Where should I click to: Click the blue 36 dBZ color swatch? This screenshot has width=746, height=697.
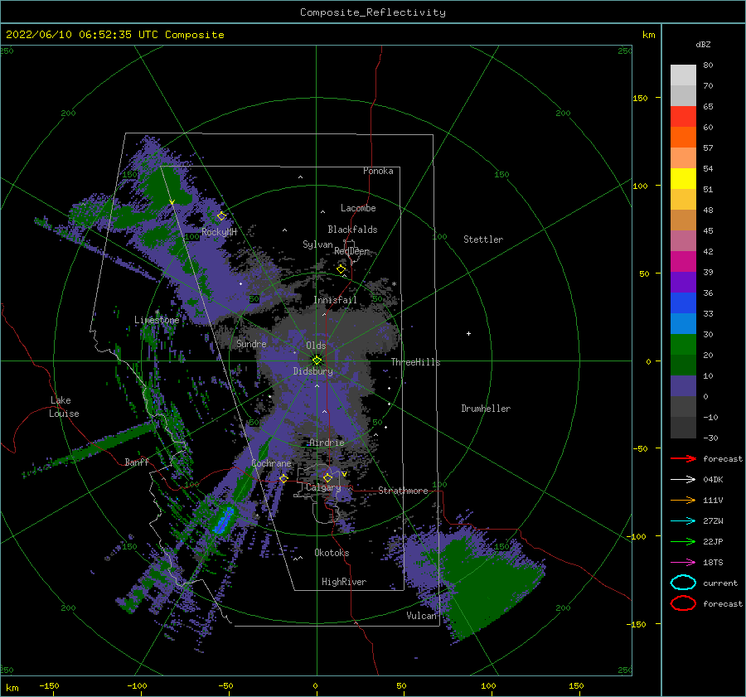point(683,303)
